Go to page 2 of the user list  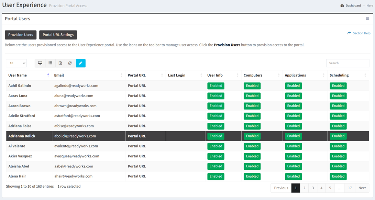pyautogui.click(x=304, y=188)
